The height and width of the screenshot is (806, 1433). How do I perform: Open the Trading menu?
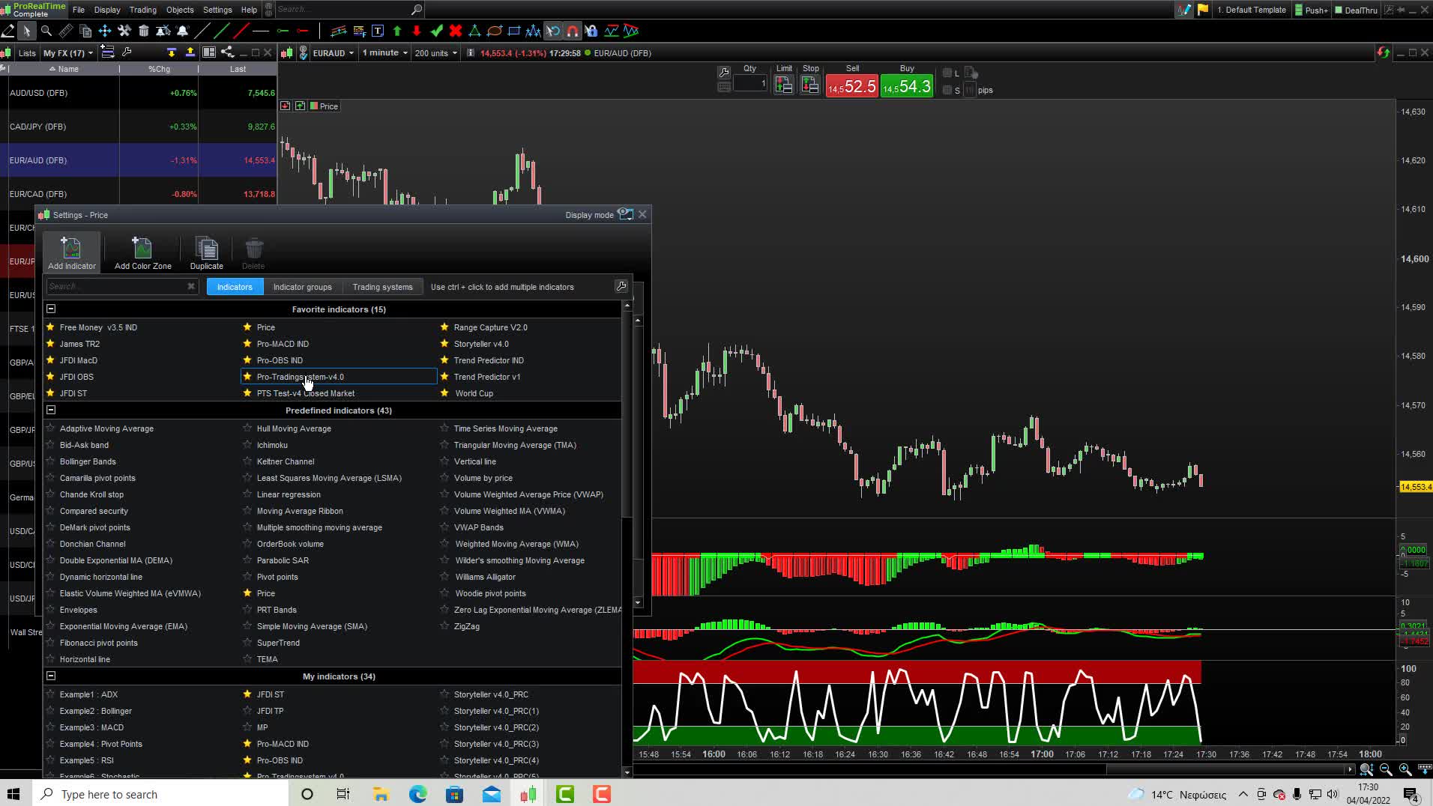point(142,10)
